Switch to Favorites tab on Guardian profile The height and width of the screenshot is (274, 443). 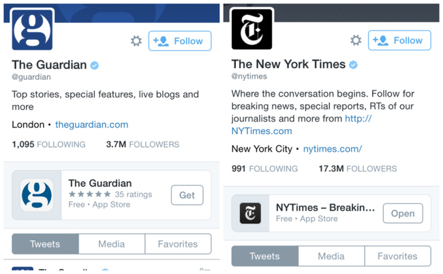[x=178, y=244]
